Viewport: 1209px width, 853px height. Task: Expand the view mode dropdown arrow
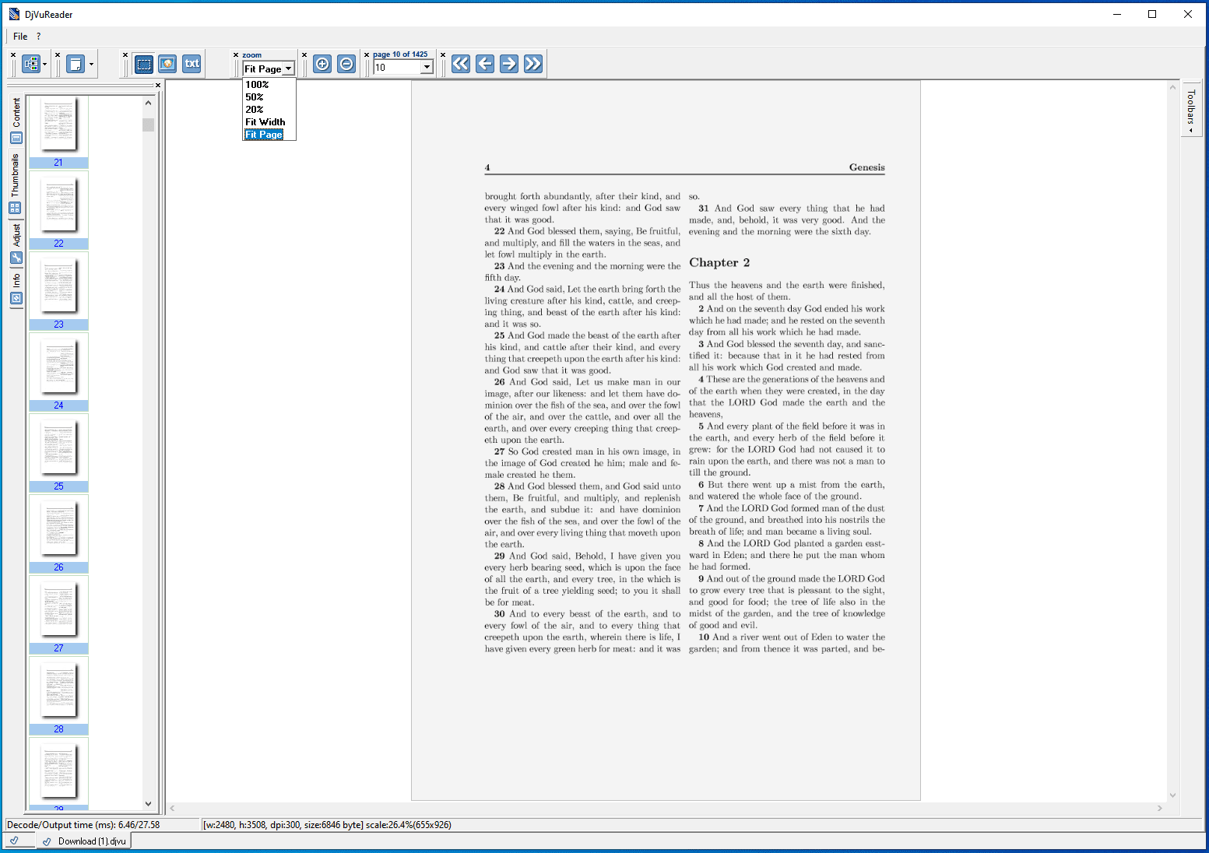click(45, 65)
